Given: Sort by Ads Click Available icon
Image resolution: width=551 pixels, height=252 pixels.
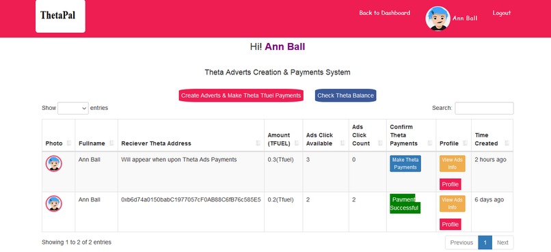Looking at the screenshot, I should tap(342, 143).
